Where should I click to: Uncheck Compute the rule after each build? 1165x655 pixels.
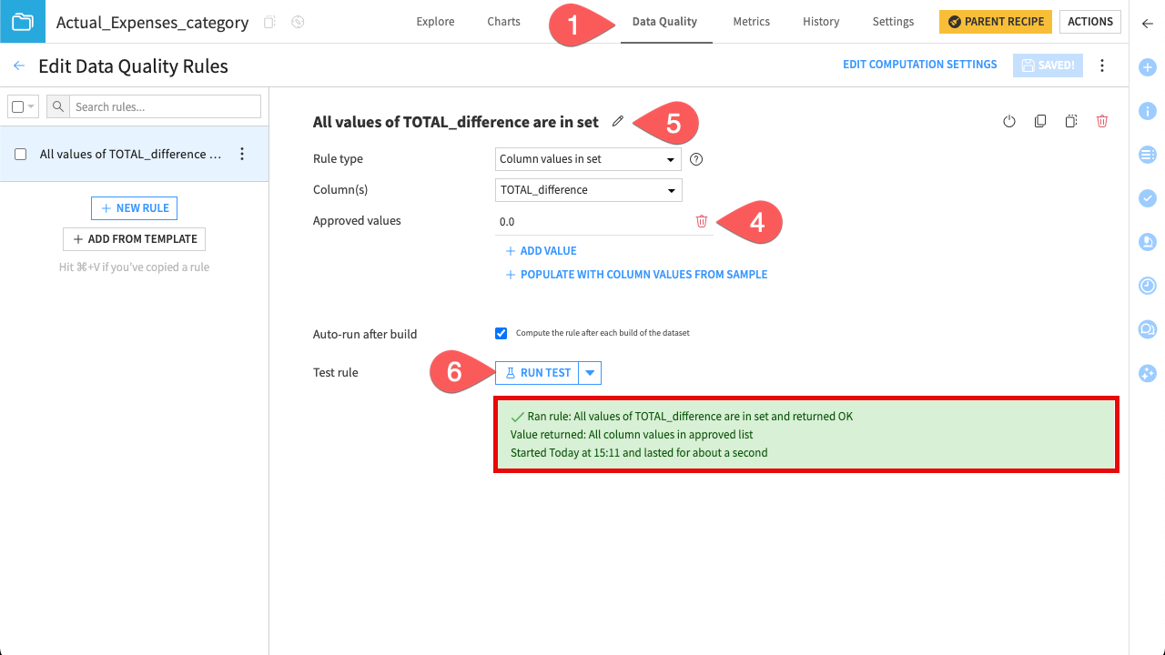tap(501, 333)
